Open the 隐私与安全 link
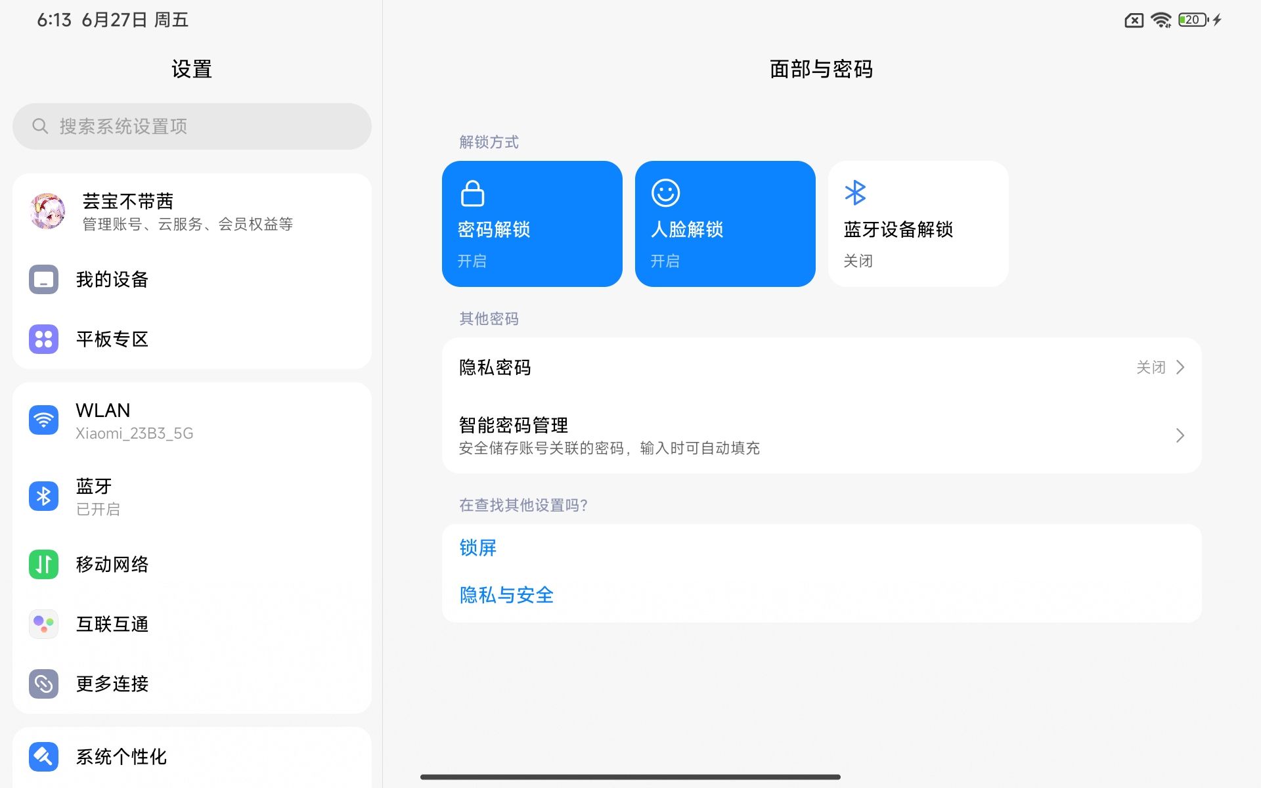 point(506,595)
